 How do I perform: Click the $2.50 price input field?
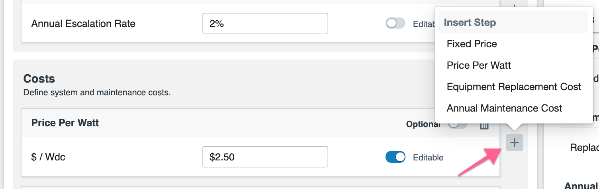265,157
